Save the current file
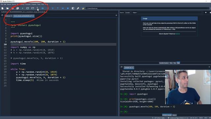Viewport: 211px width, 119px height. pos(13,8)
